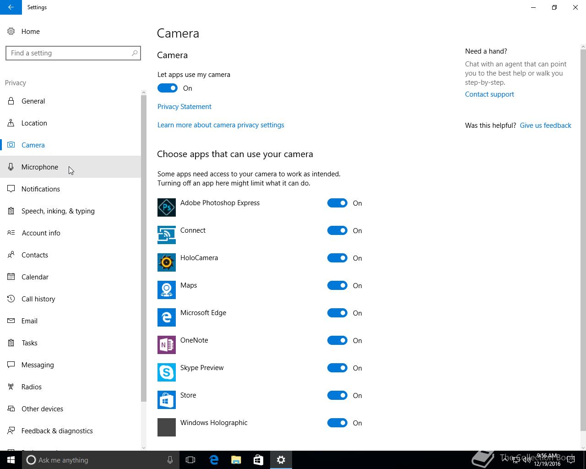
Task: Open Task View from taskbar
Action: click(190, 460)
